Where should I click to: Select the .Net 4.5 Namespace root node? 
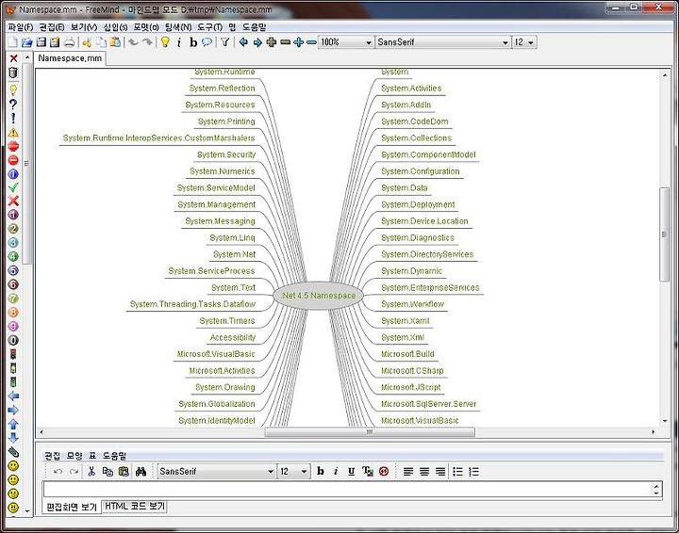319,296
